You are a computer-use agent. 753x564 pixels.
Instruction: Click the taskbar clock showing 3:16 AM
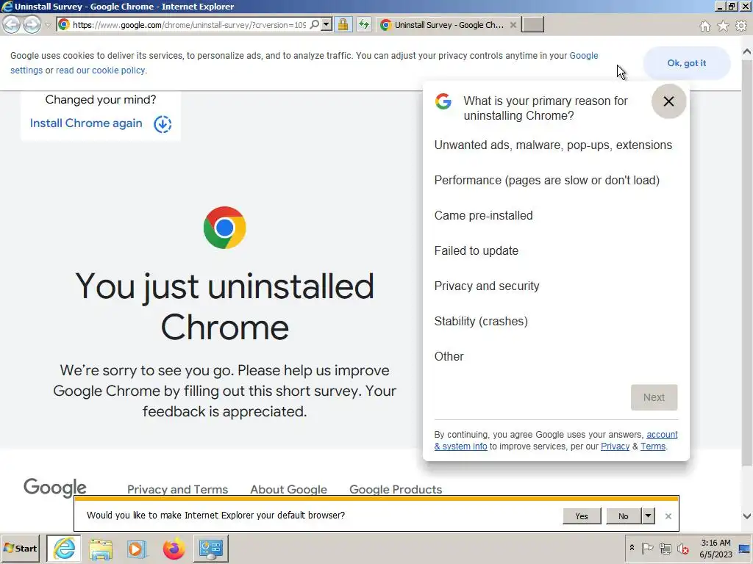(715, 548)
